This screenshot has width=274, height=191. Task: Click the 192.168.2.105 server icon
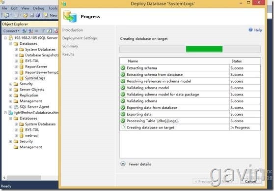coord(11,38)
